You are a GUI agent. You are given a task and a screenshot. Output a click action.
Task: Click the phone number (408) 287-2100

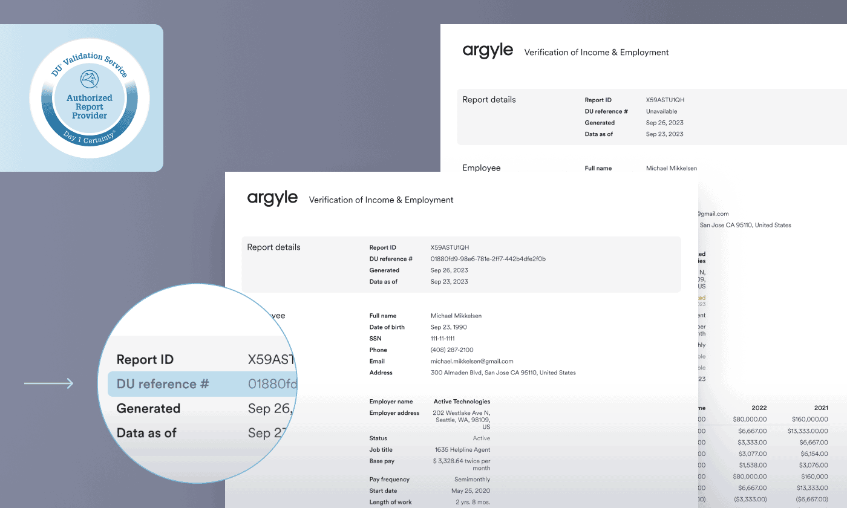coord(452,350)
